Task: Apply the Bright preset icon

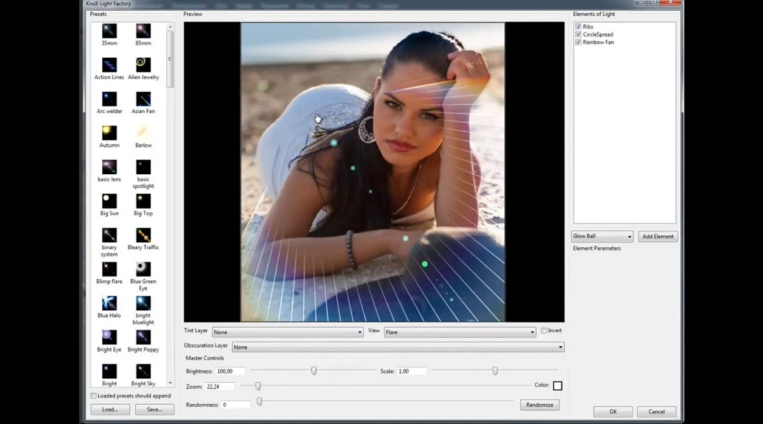Action: (x=109, y=371)
